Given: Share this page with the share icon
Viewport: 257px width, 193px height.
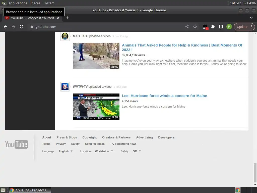Looking at the screenshot, I should point(187,27).
